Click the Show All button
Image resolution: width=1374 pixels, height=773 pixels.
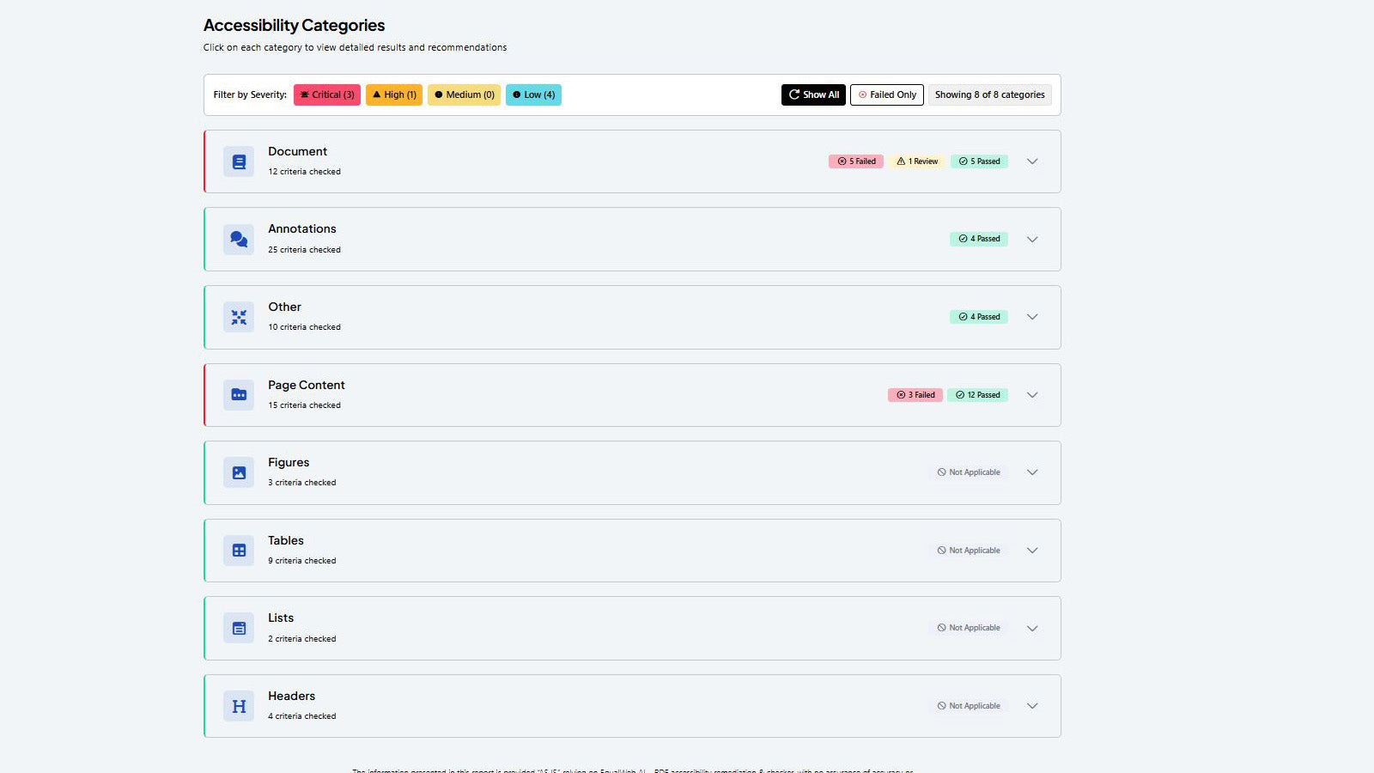click(x=813, y=94)
